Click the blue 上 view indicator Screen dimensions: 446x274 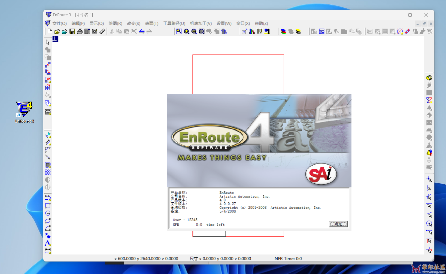point(55,39)
